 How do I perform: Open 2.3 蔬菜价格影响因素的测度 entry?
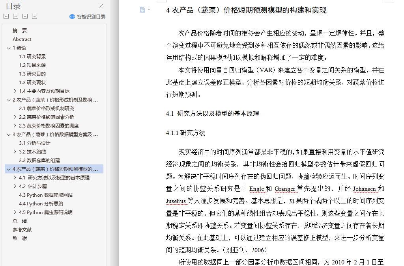[x=49, y=126]
